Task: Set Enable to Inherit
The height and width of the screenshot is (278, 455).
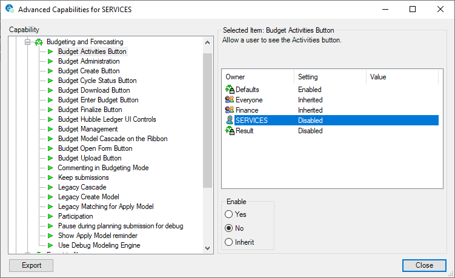Action: coord(228,242)
